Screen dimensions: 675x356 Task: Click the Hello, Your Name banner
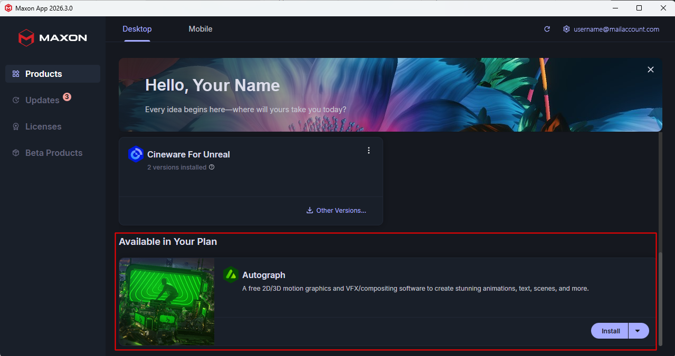click(391, 95)
